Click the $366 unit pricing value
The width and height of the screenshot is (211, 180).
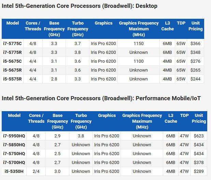pyautogui.click(x=195, y=44)
